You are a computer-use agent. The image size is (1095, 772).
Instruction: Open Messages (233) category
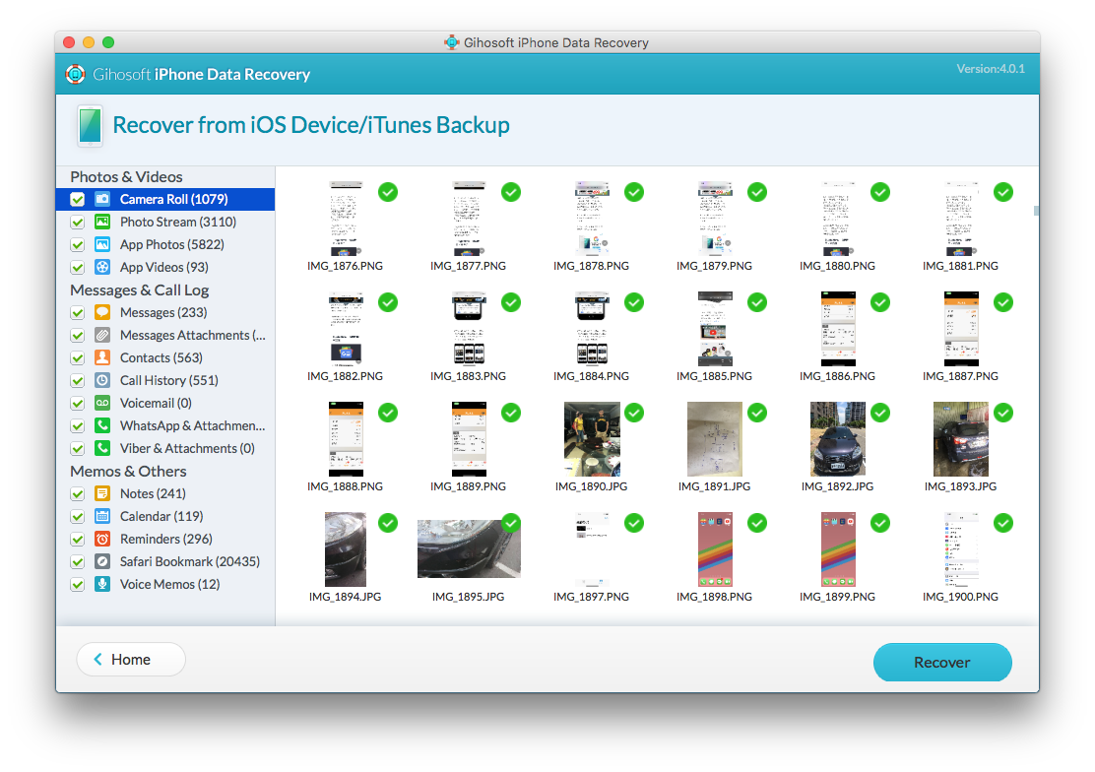click(165, 312)
